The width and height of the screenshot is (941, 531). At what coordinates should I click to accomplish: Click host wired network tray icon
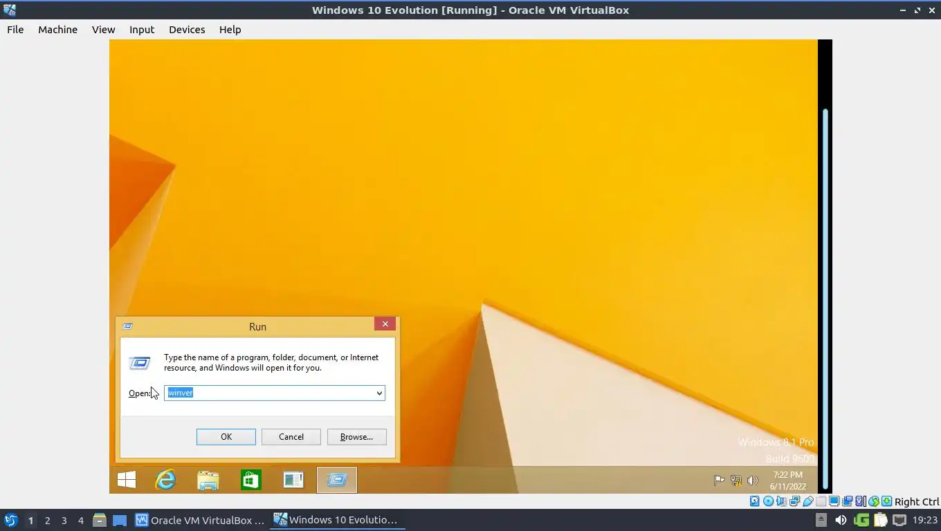[x=899, y=520]
